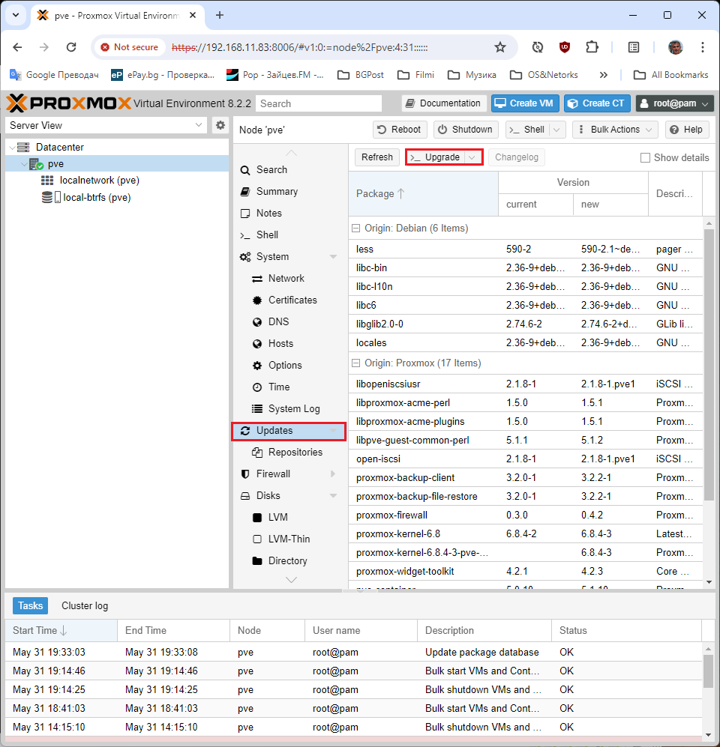Open the browser extensions puzzle icon
The height and width of the screenshot is (747, 720).
coord(592,47)
